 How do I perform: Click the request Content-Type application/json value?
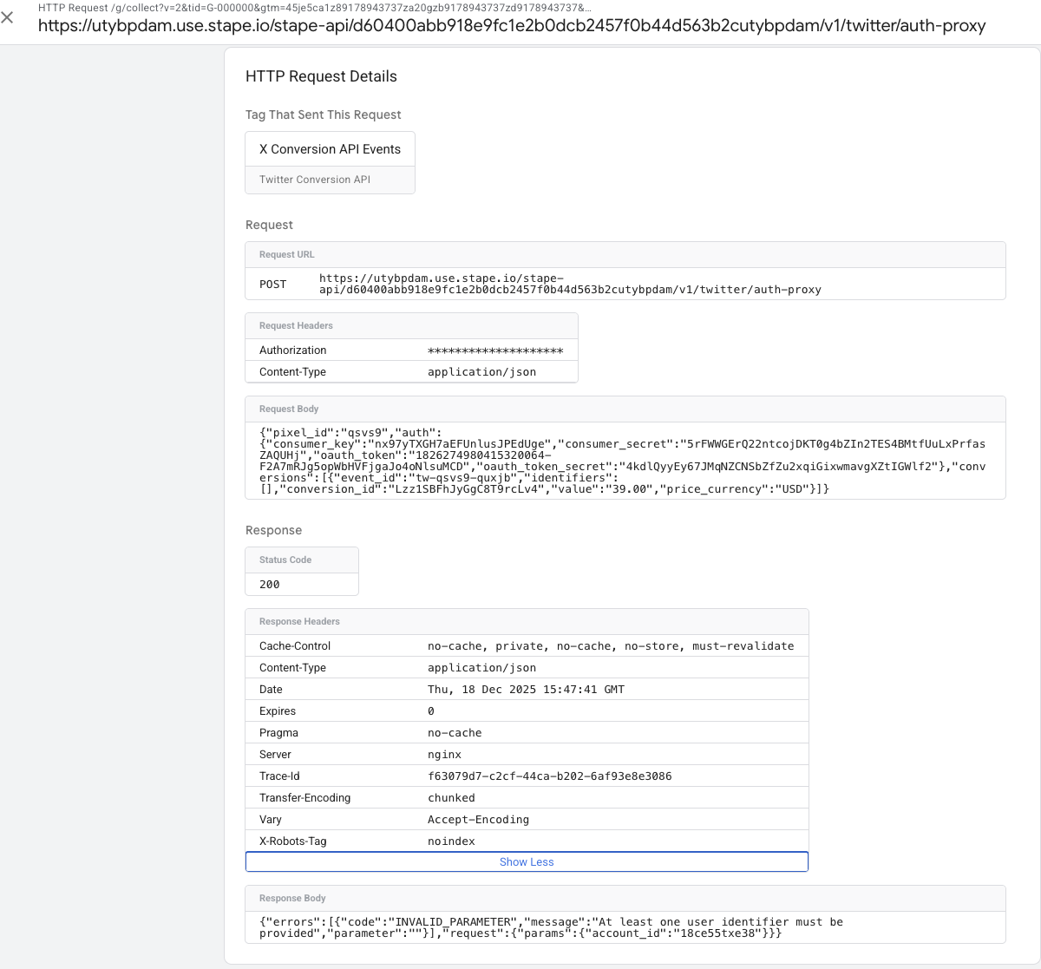pos(481,372)
